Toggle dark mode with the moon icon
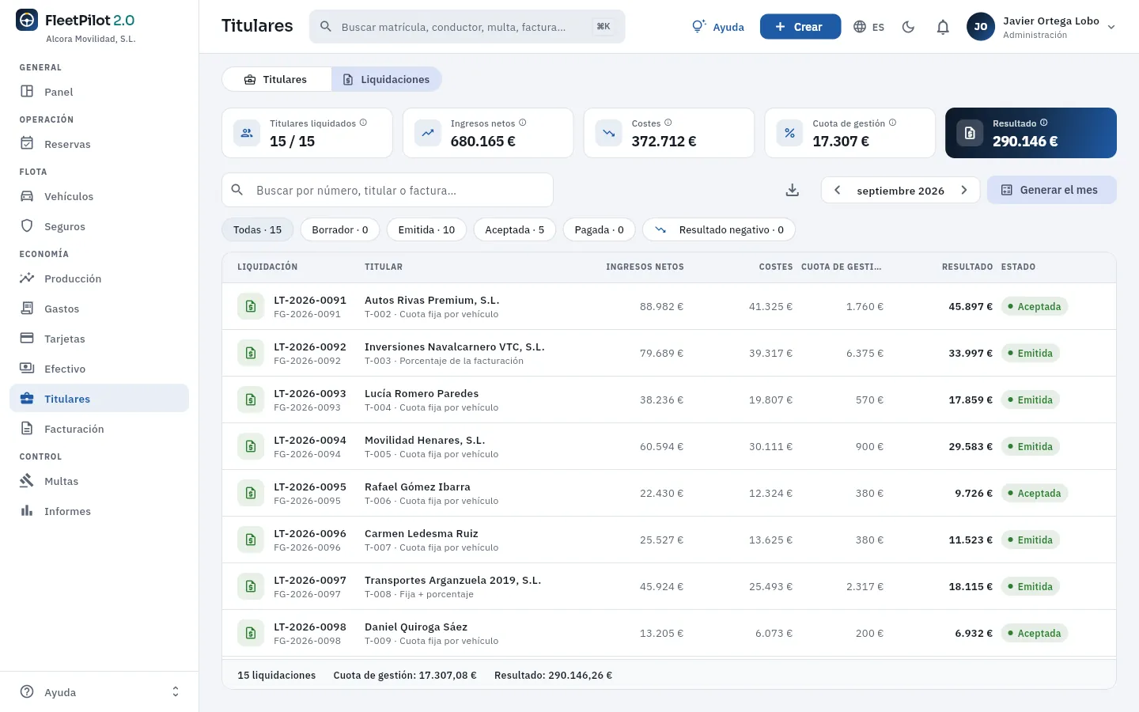Image resolution: width=1139 pixels, height=712 pixels. click(x=908, y=27)
